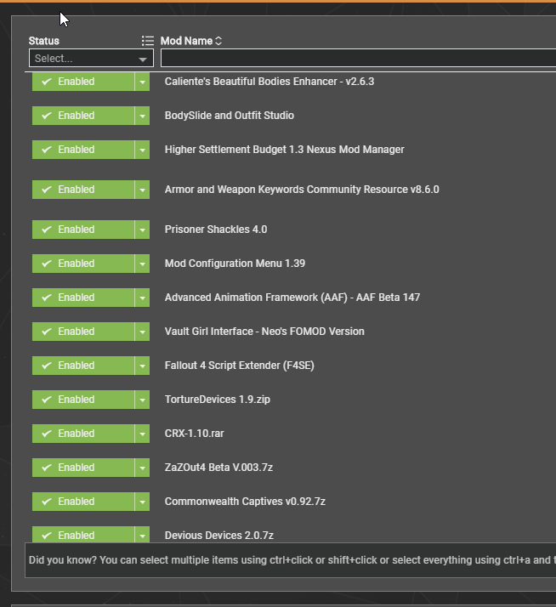
Task: Toggle Enabled for Higher Settlement Budget 1.3
Action: click(x=83, y=150)
